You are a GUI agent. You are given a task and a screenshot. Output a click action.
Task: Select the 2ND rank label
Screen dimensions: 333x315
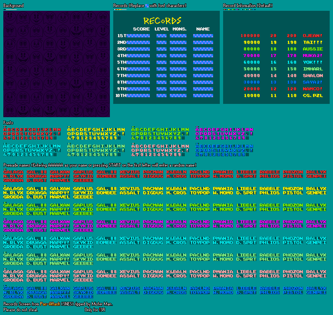[x=122, y=42]
